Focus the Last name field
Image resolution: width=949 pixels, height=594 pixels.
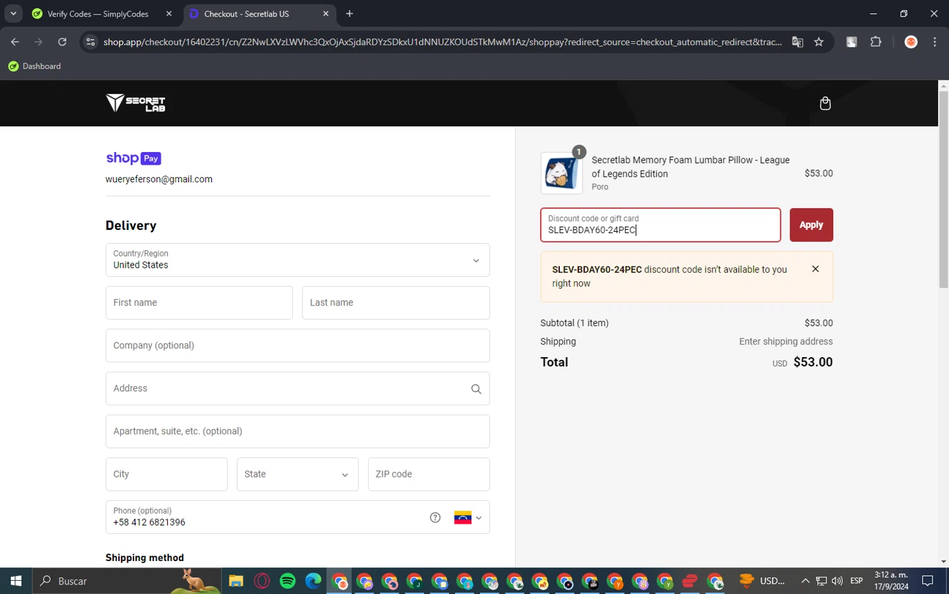[x=396, y=303]
